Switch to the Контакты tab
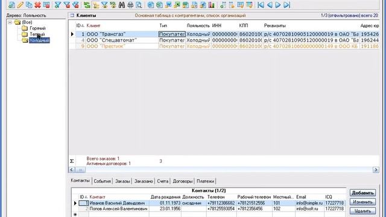Viewport: 386px width, 217px height. click(80, 181)
